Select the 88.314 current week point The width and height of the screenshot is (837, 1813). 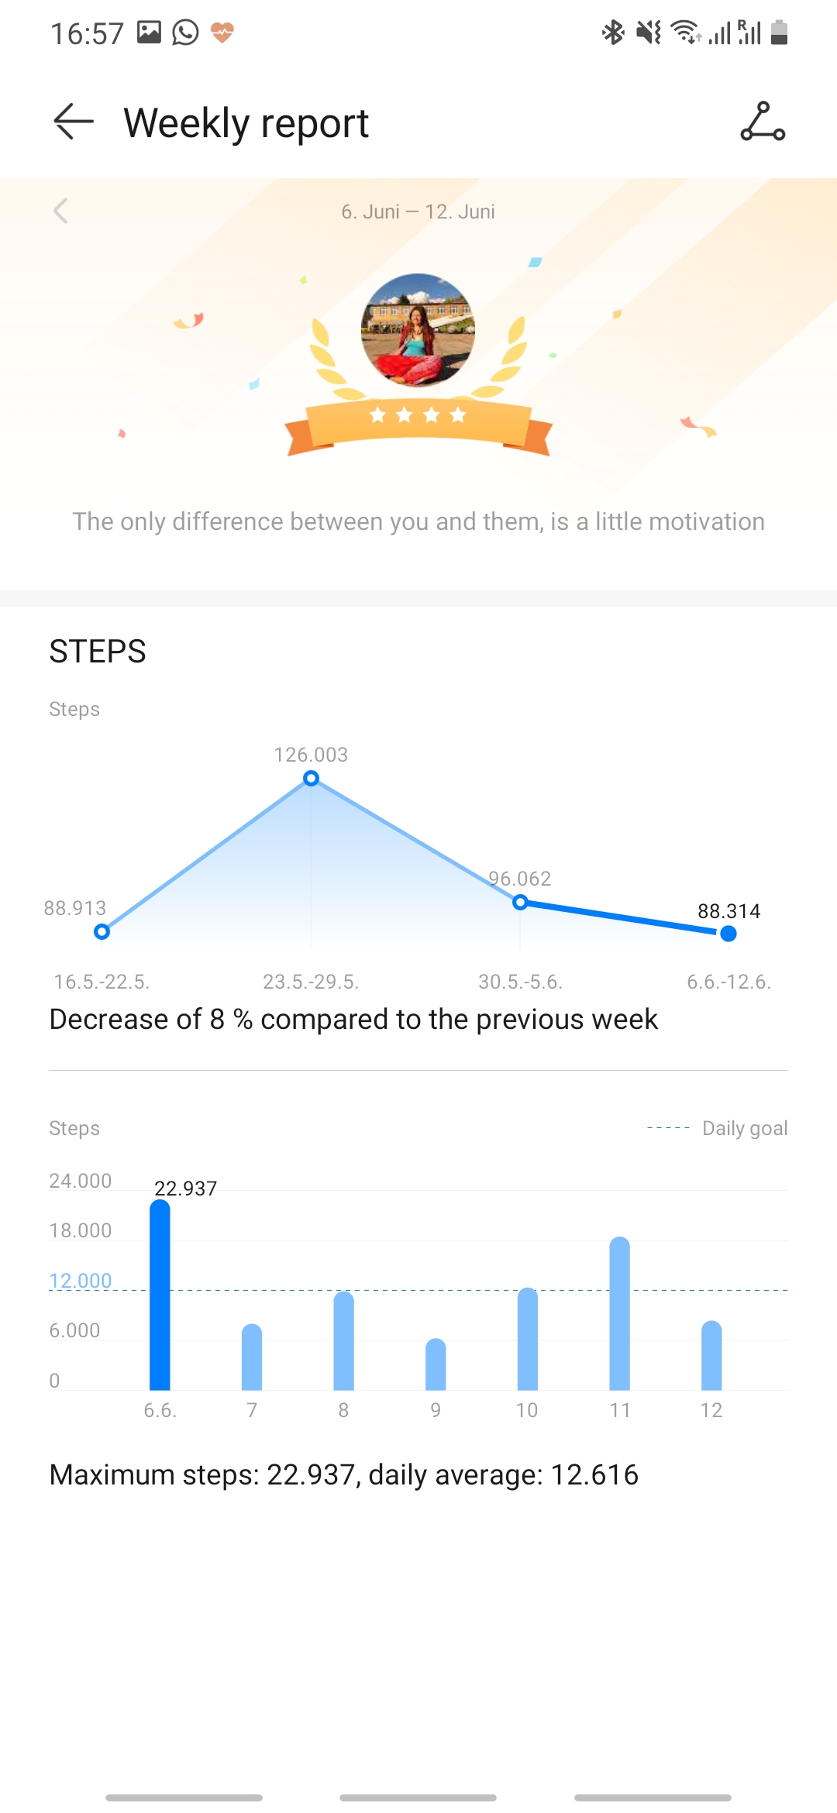[728, 934]
